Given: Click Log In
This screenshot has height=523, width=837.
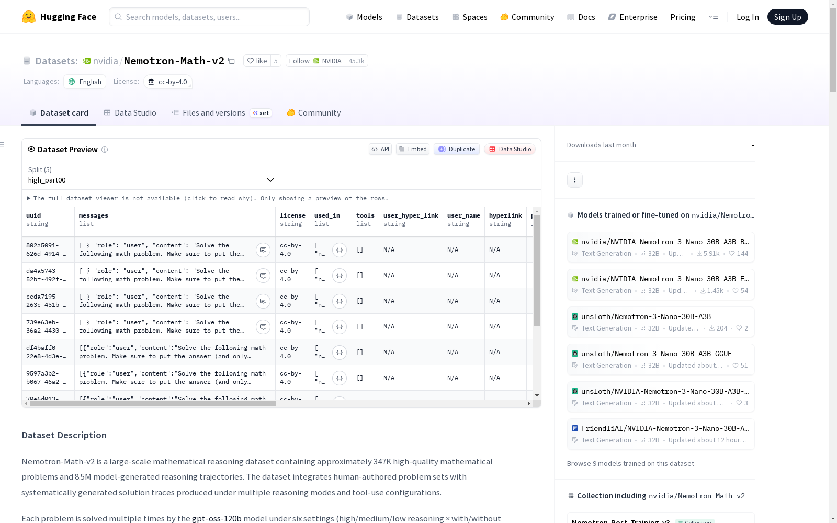Looking at the screenshot, I should (748, 17).
